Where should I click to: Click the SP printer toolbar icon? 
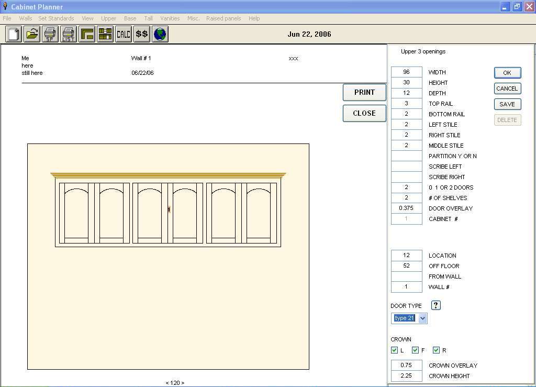(x=50, y=34)
